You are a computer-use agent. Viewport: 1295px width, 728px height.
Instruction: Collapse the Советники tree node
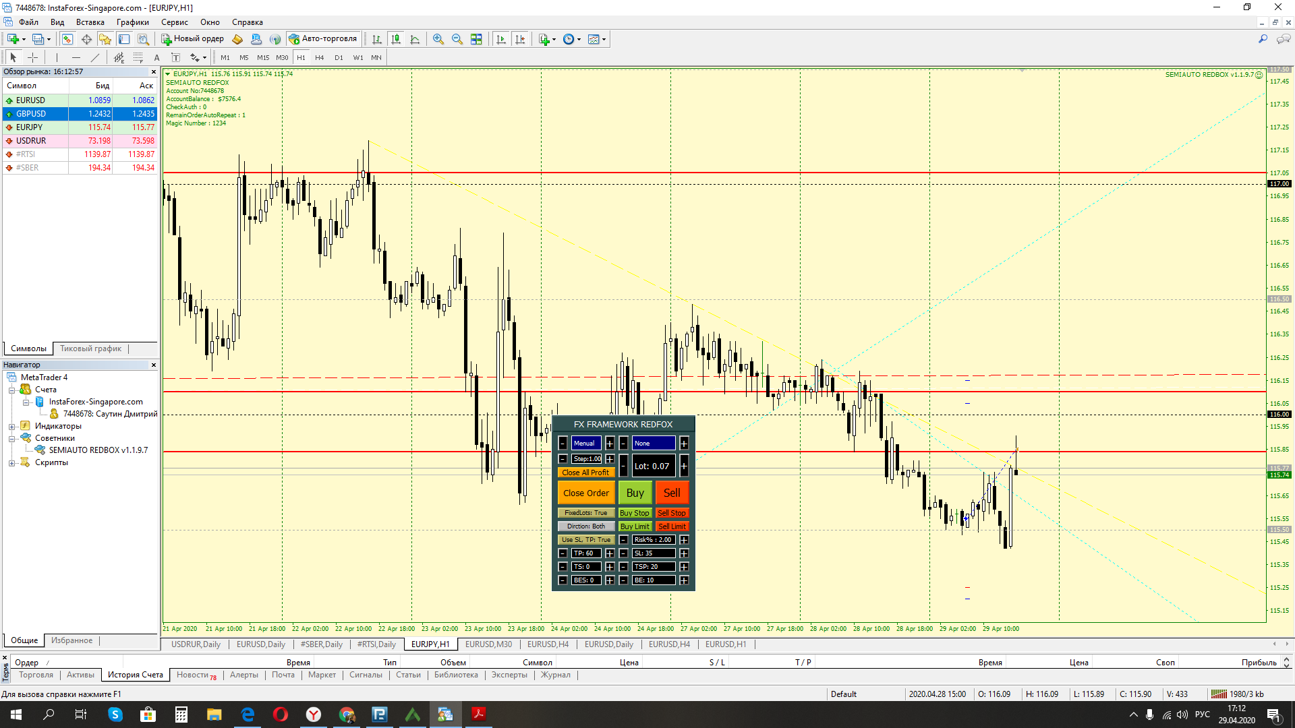coord(11,438)
